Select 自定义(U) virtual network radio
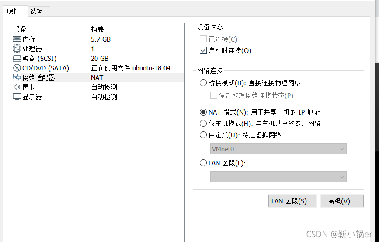Viewport: 379px width, 242px height. 203,135
